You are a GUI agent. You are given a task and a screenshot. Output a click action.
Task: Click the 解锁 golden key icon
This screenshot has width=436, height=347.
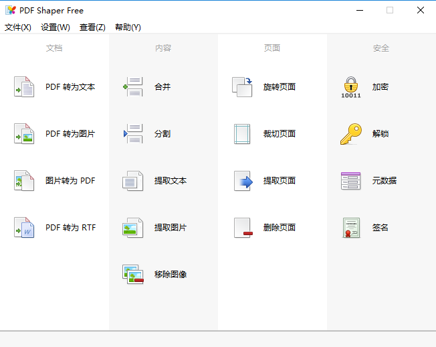(x=351, y=134)
